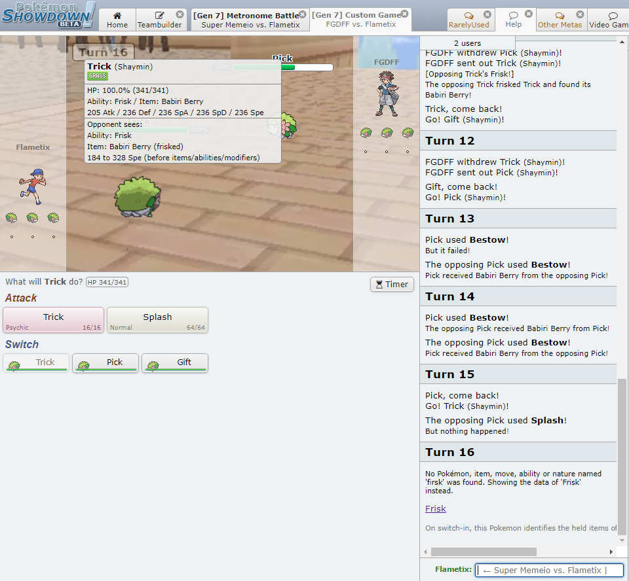
Task: Open the Frisk ability link
Action: pos(436,508)
